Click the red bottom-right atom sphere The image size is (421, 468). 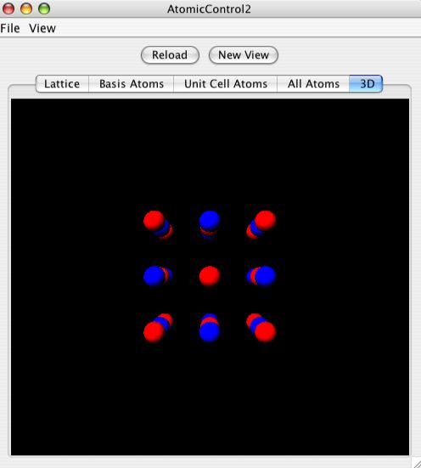coord(266,331)
